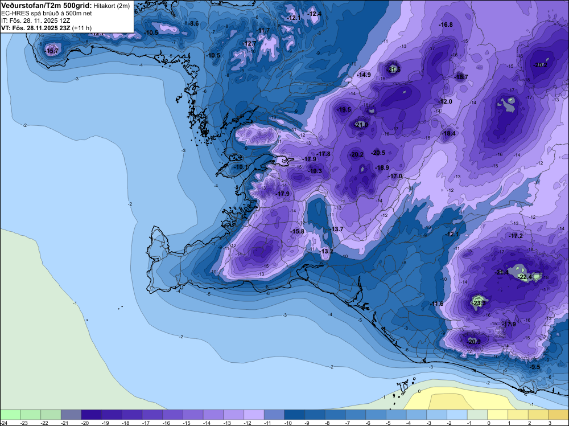Select the -17.8 temperature label

(324, 154)
